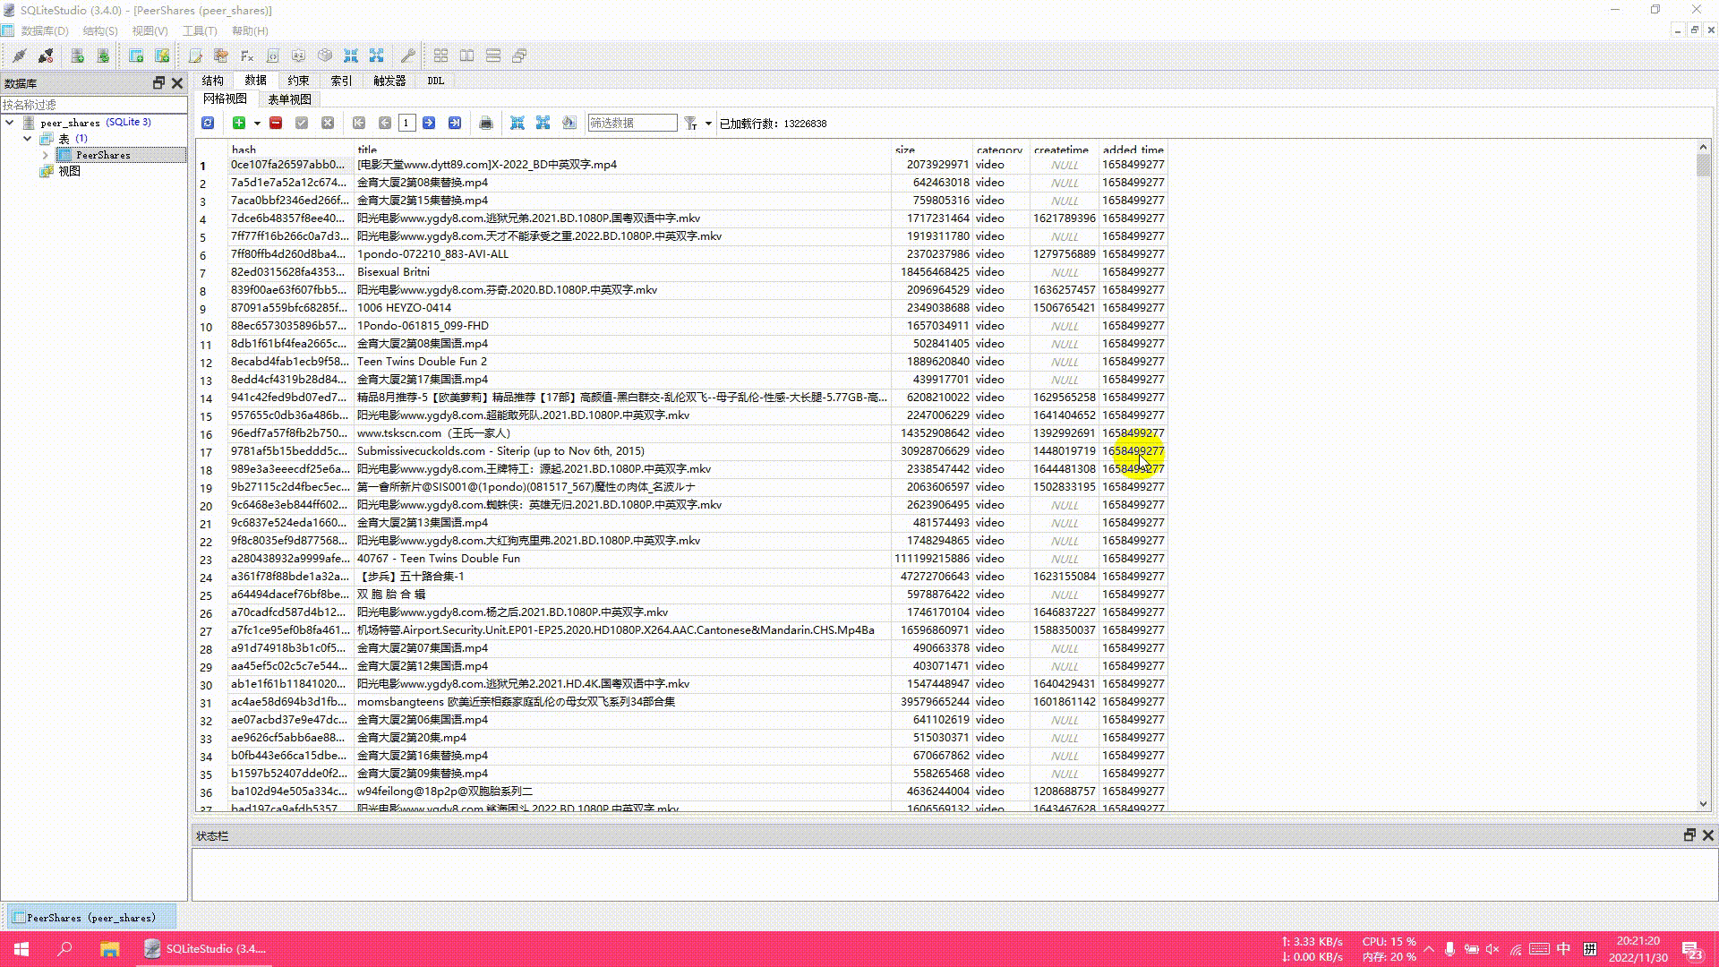Open SQL editor toolbar icon
Viewport: 1719px width, 967px height.
194,56
